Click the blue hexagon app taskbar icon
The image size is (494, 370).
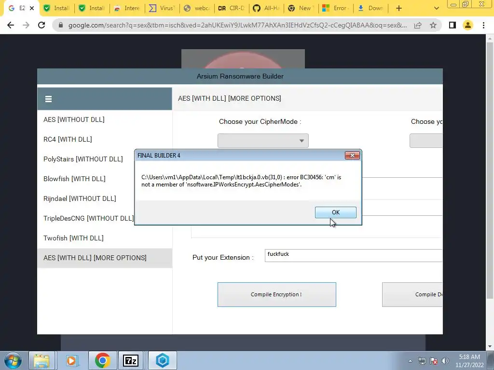163,360
